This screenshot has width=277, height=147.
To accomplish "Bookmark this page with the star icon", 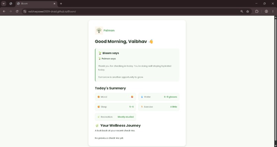I will (x=248, y=11).
